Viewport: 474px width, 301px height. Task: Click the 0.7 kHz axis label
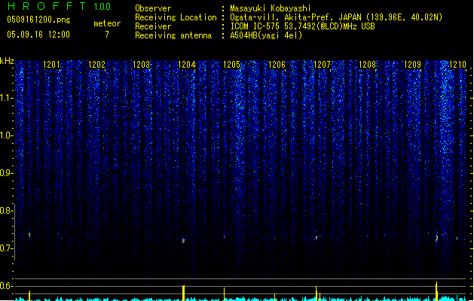pyautogui.click(x=6, y=248)
